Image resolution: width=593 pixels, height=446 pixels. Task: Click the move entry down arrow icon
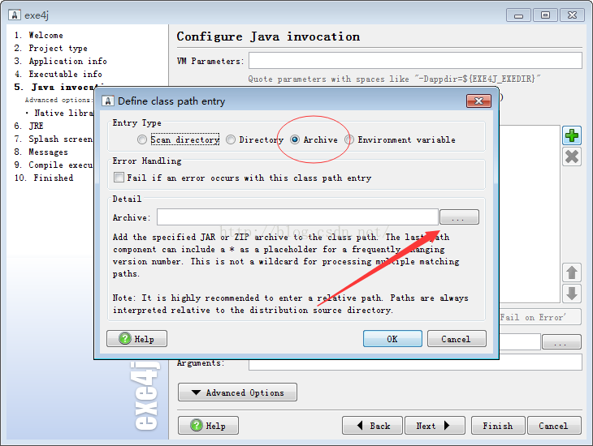571,294
